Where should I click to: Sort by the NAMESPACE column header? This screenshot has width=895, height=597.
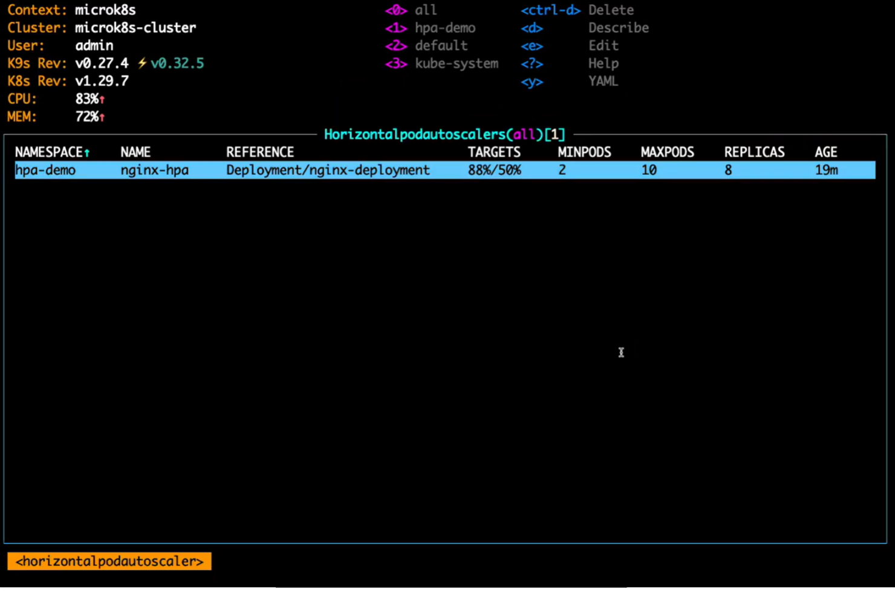(48, 152)
